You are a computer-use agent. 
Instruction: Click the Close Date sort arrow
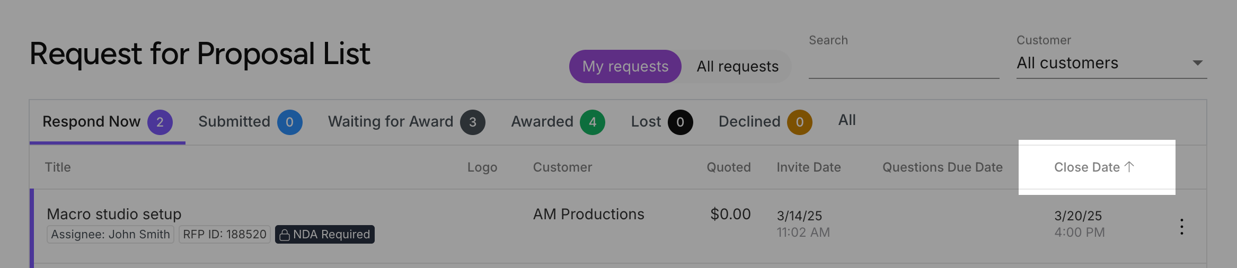tap(1129, 167)
